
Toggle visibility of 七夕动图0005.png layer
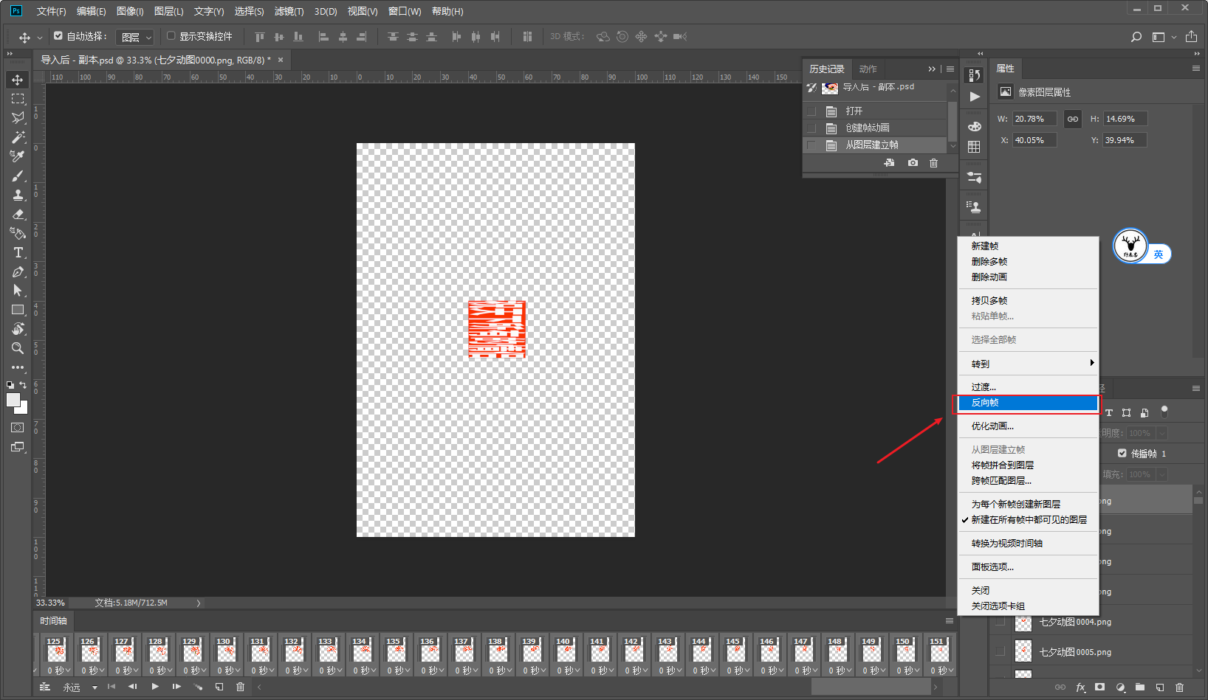point(1001,652)
